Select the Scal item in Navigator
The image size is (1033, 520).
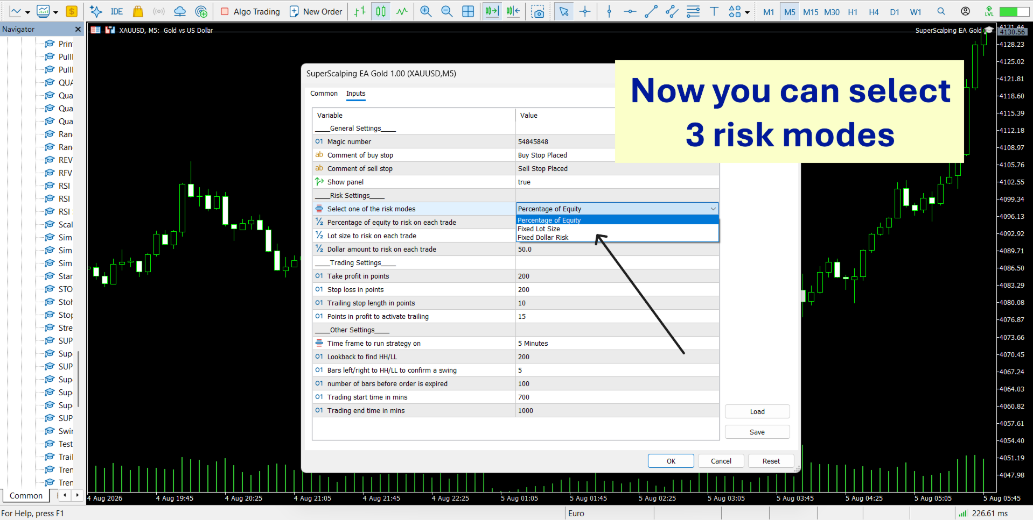(59, 224)
